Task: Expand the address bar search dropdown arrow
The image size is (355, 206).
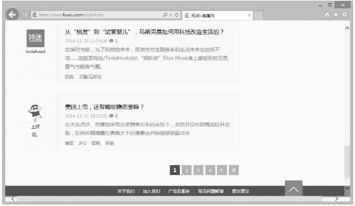Action: pyautogui.click(x=171, y=15)
